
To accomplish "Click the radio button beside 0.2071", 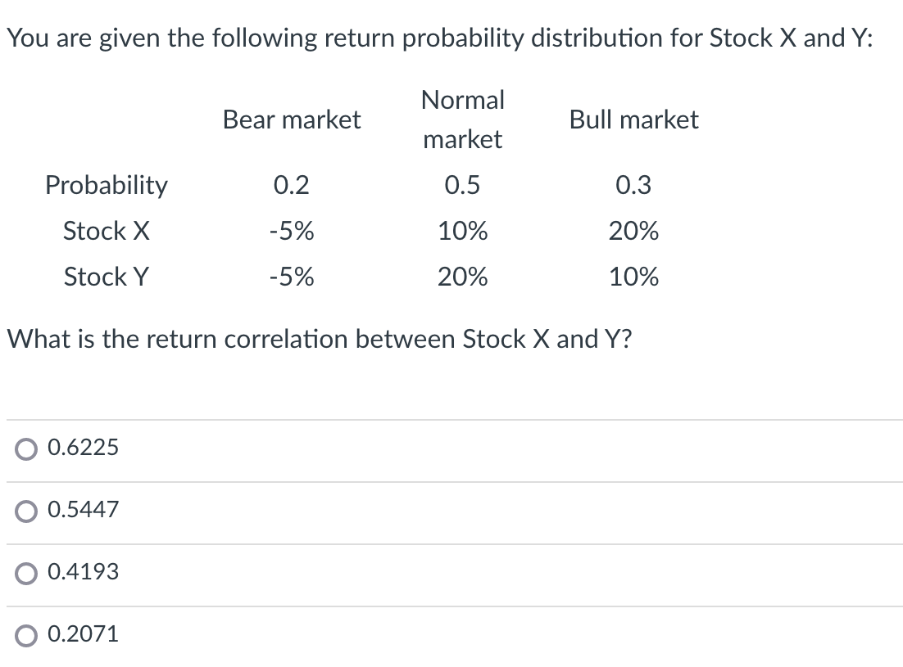I will (x=25, y=634).
